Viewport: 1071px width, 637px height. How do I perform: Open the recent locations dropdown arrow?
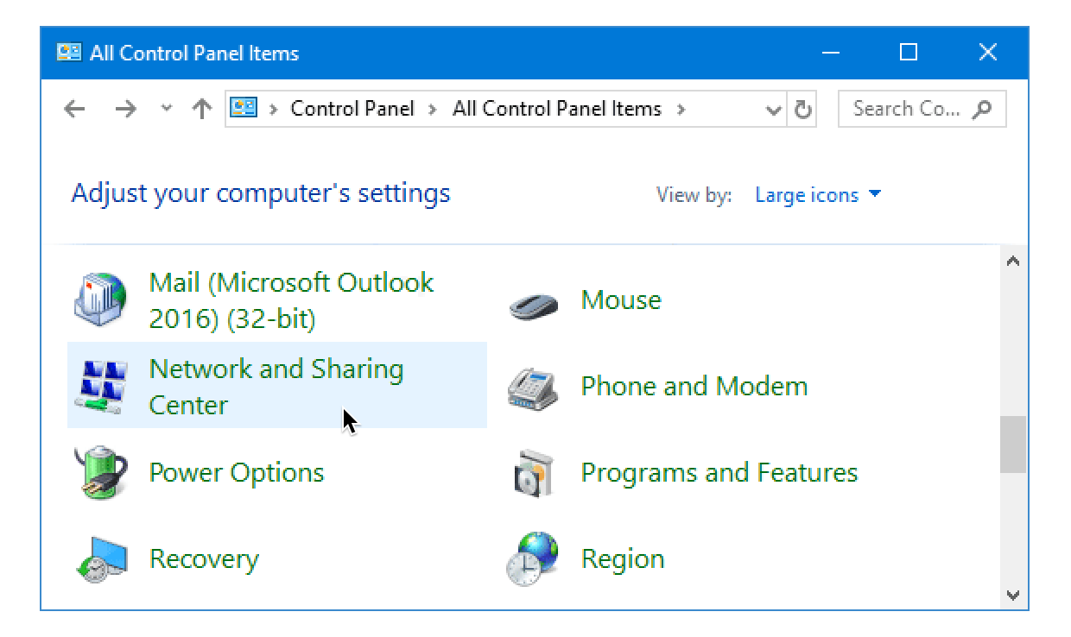pyautogui.click(x=167, y=110)
